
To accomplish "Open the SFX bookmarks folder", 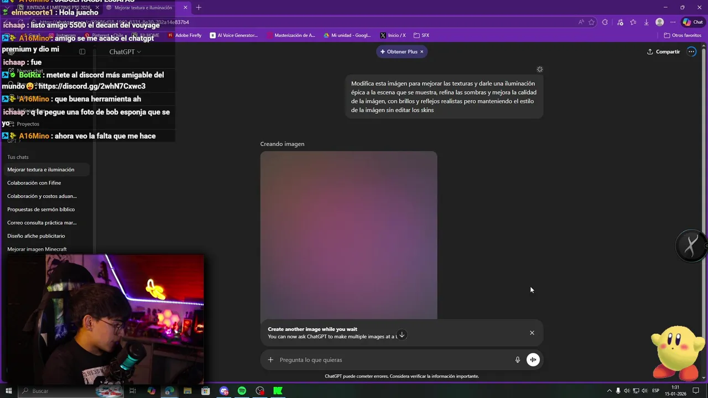I will [x=421, y=35].
